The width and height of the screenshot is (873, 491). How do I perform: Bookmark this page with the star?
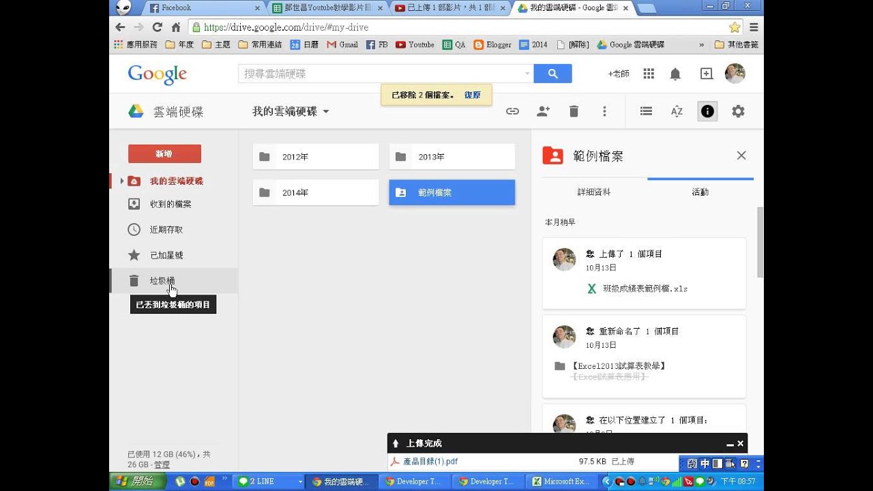[735, 27]
